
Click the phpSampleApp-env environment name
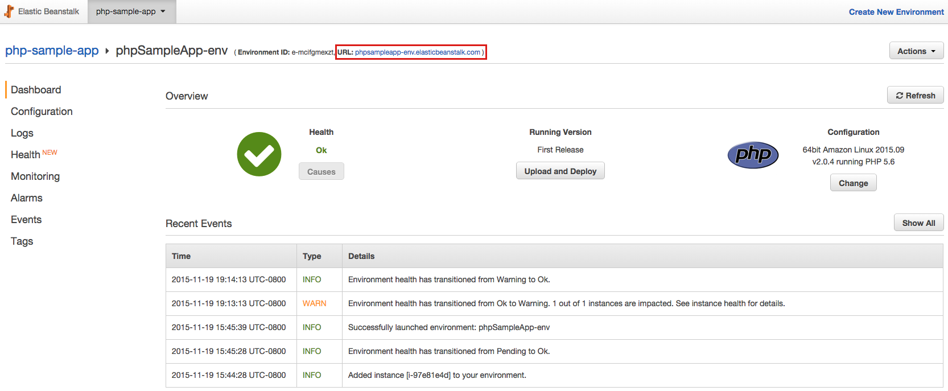[172, 51]
